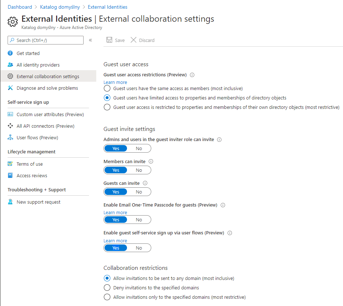The width and height of the screenshot is (343, 306).
Task: Click the Custom user attributes icon
Action: (x=10, y=114)
